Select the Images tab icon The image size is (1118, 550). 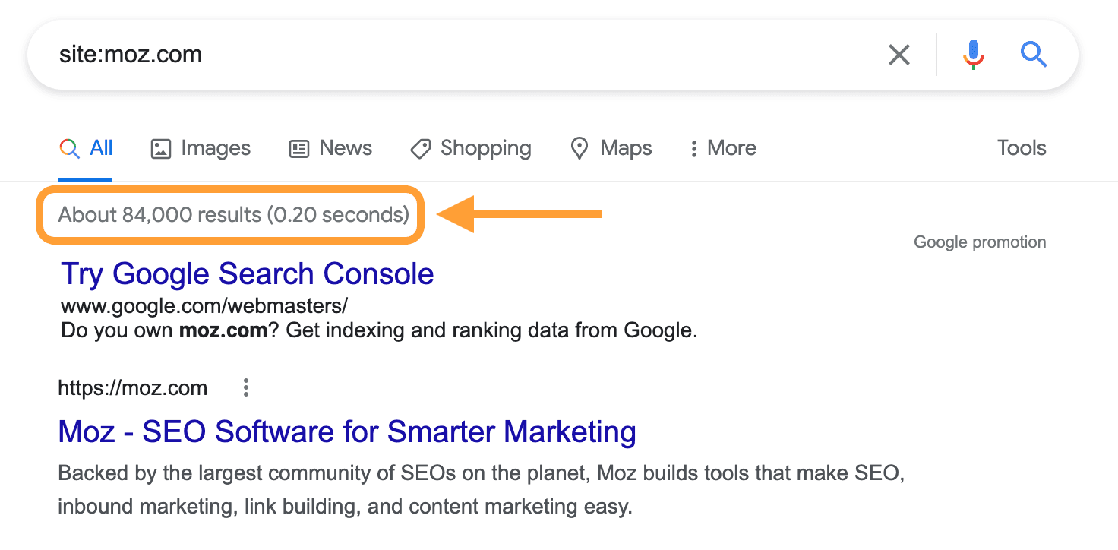tap(160, 148)
